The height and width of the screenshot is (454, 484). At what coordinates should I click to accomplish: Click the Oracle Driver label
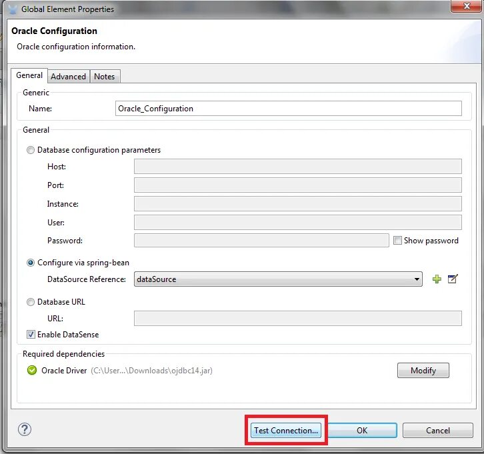click(x=64, y=371)
